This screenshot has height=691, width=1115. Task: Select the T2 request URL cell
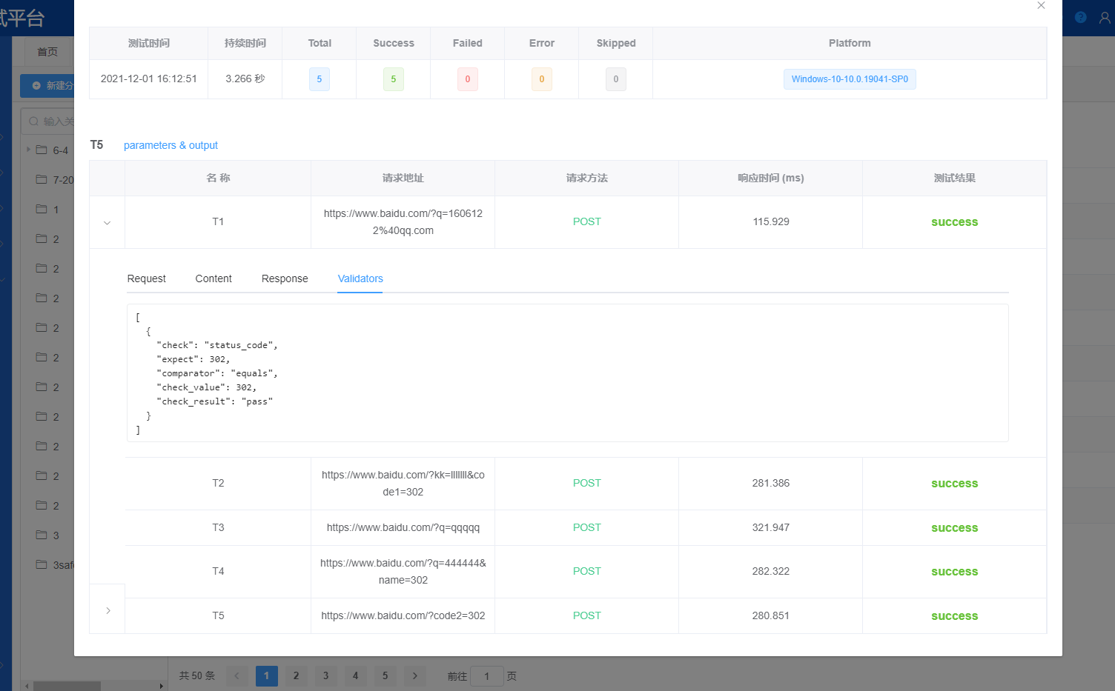coord(403,484)
